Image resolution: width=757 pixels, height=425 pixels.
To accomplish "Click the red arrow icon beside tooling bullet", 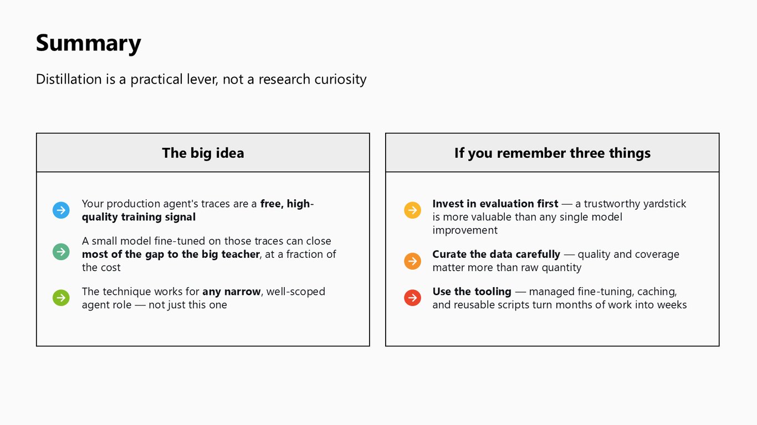I will point(412,298).
